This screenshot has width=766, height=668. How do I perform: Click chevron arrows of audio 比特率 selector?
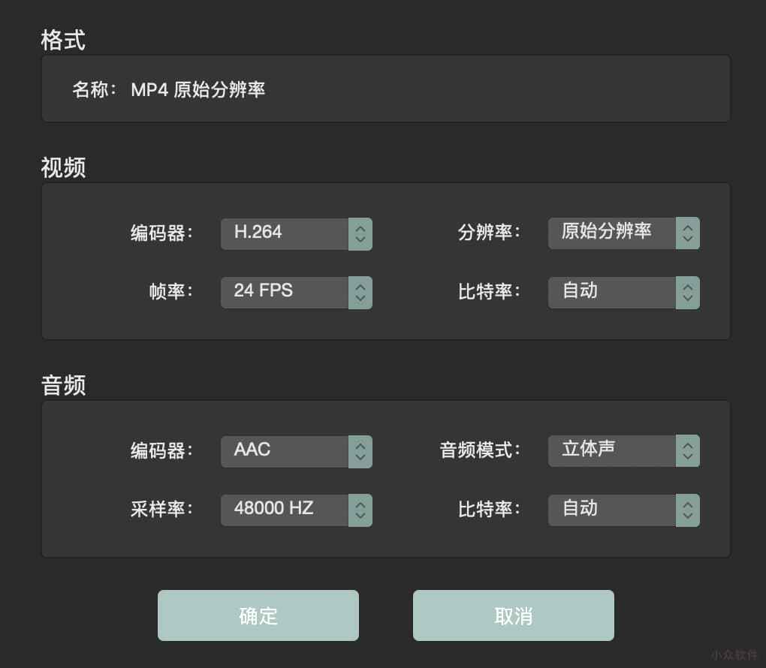click(688, 510)
